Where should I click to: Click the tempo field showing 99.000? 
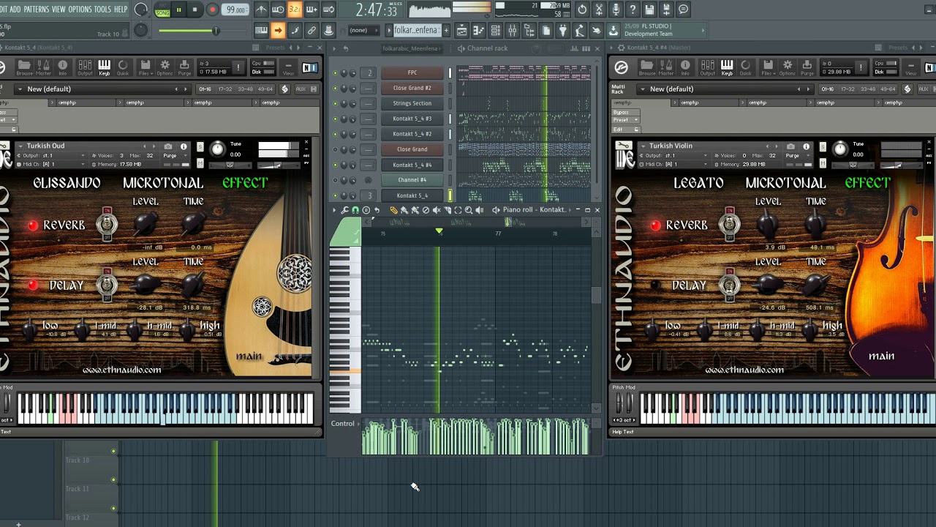click(x=235, y=10)
